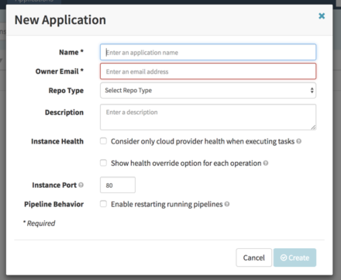Check Consider only cloud provider health option

[x=103, y=141]
